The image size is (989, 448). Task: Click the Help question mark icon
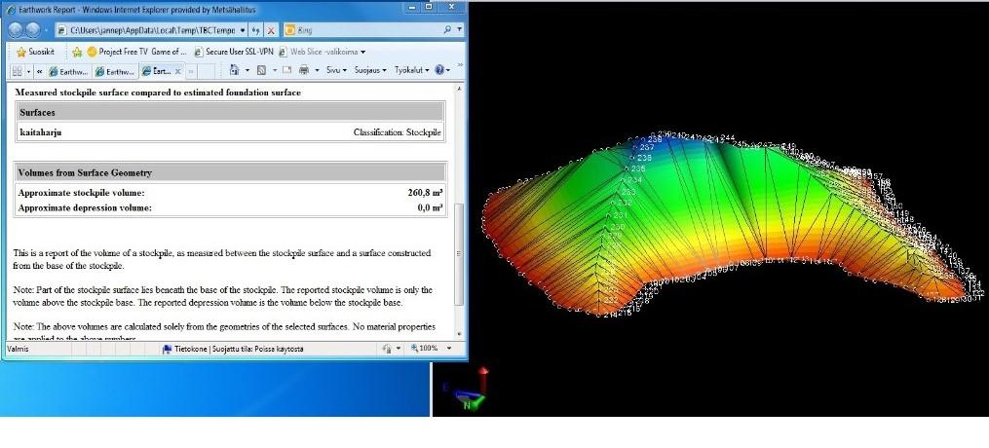point(439,70)
